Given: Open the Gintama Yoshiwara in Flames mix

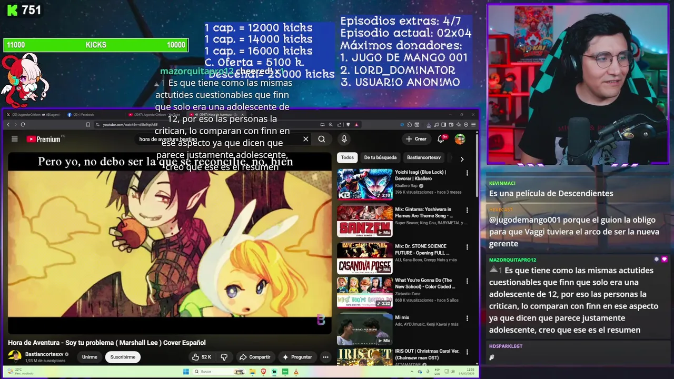Looking at the screenshot, I should click(x=364, y=221).
